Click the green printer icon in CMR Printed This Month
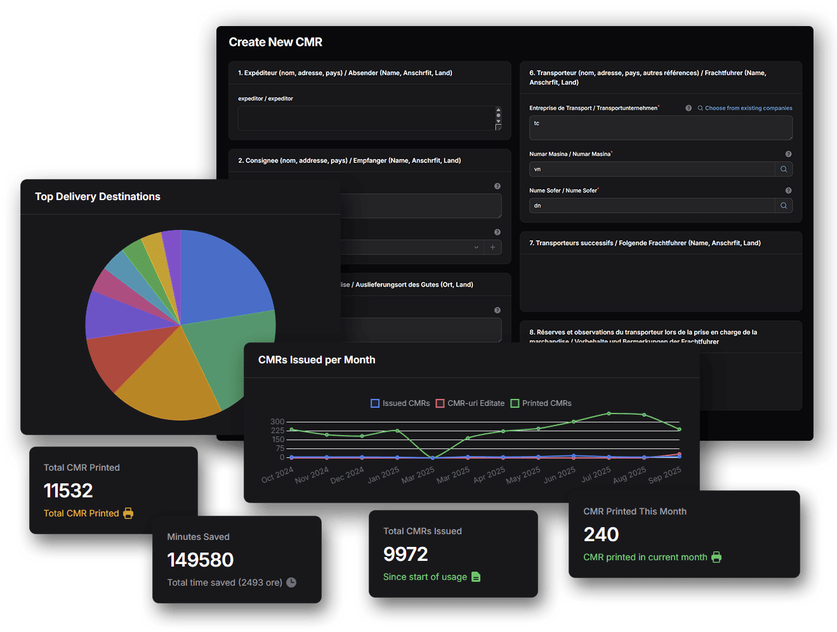 click(x=717, y=557)
